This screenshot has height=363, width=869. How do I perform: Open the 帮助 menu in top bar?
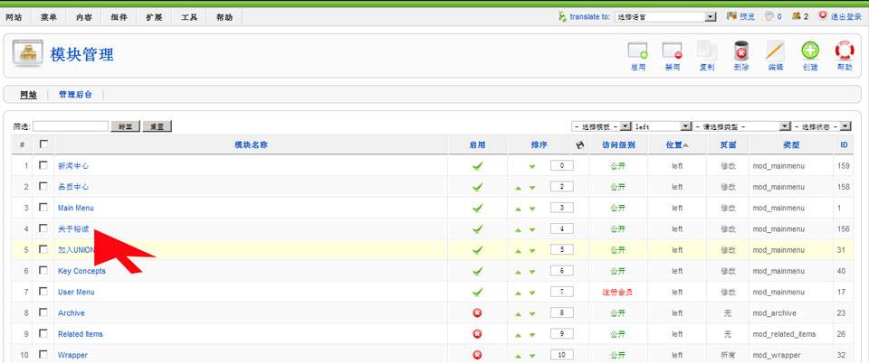224,17
